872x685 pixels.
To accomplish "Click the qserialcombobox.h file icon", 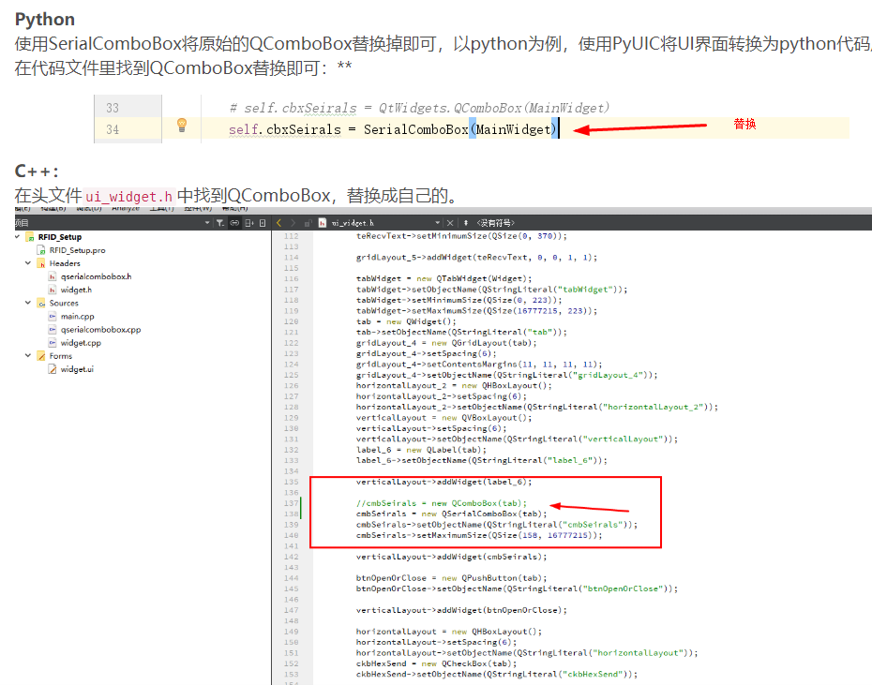I will pos(53,276).
